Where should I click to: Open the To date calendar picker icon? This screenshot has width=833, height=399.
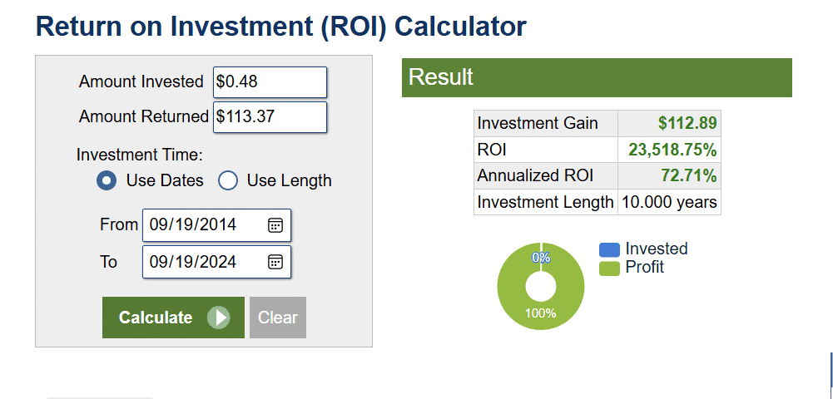275,262
